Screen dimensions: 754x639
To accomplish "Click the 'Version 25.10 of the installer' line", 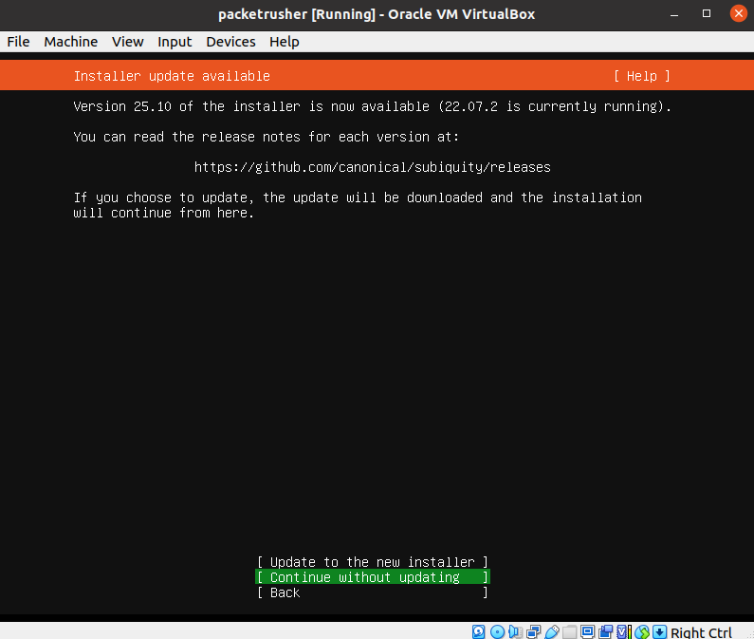I will tap(372, 106).
